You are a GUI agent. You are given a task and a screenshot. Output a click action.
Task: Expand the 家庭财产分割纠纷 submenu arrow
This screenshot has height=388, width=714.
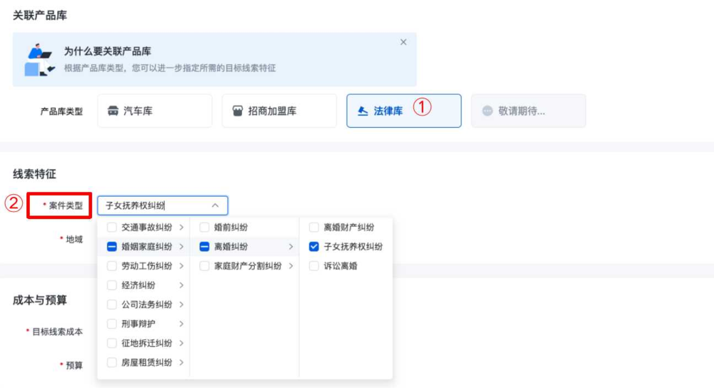click(x=291, y=265)
